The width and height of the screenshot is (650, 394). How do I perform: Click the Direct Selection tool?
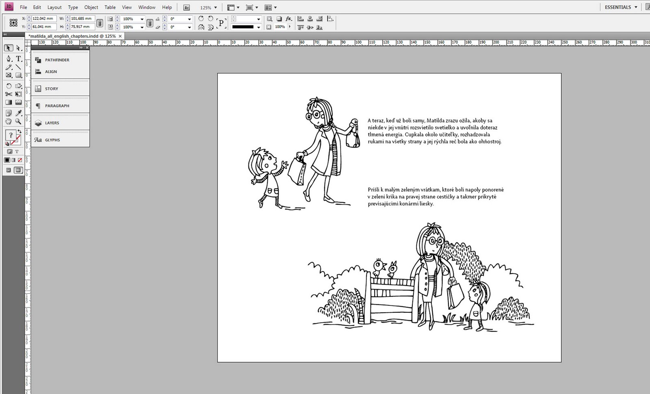pos(18,48)
